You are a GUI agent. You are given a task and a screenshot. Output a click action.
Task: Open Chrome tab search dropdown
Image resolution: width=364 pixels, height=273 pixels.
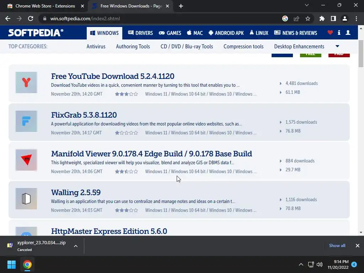[x=307, y=5]
